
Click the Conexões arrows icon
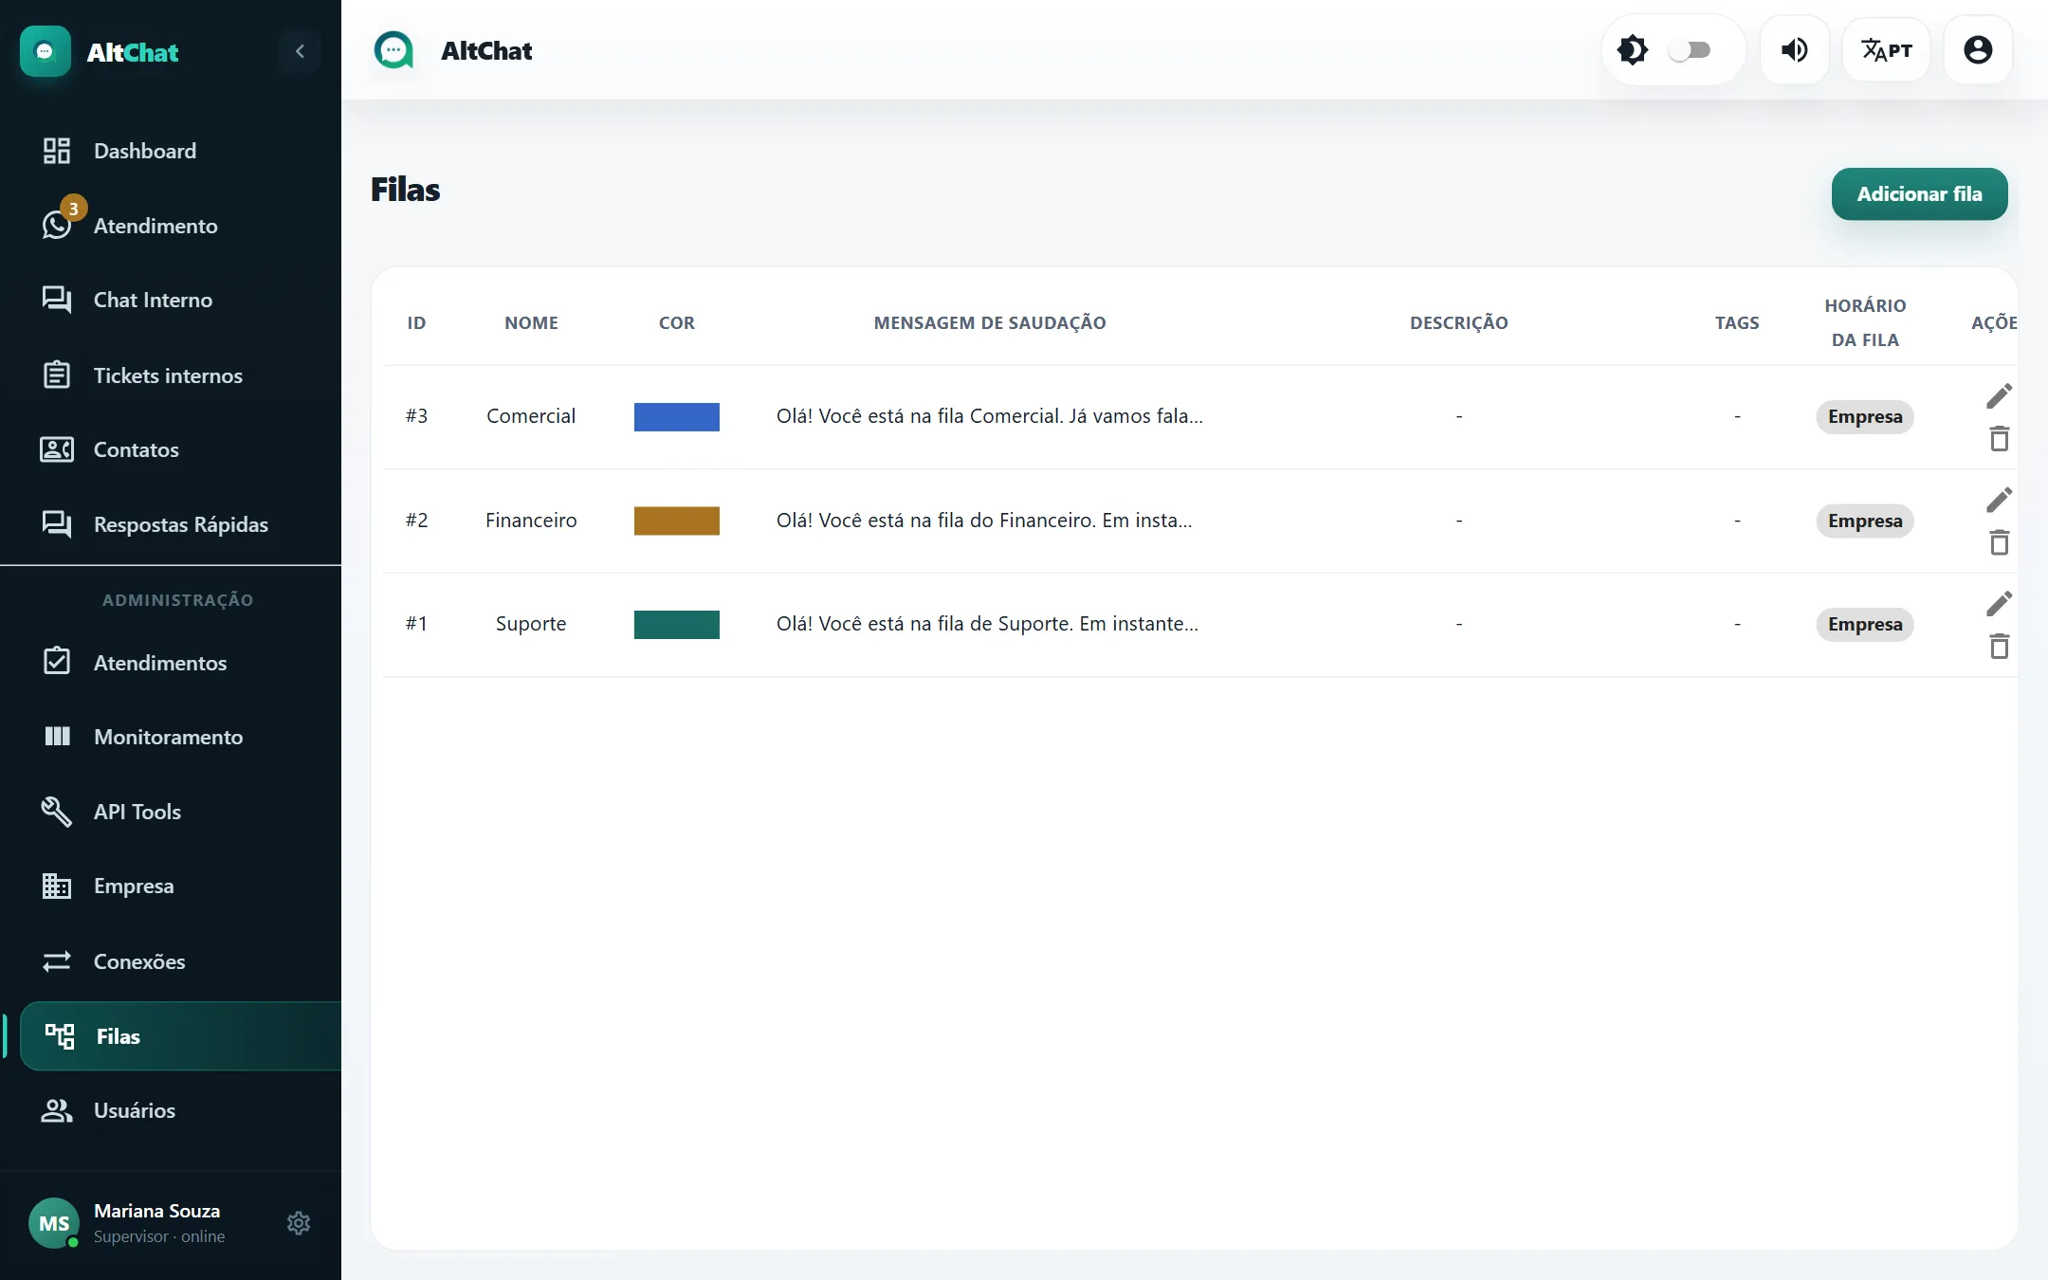57,961
